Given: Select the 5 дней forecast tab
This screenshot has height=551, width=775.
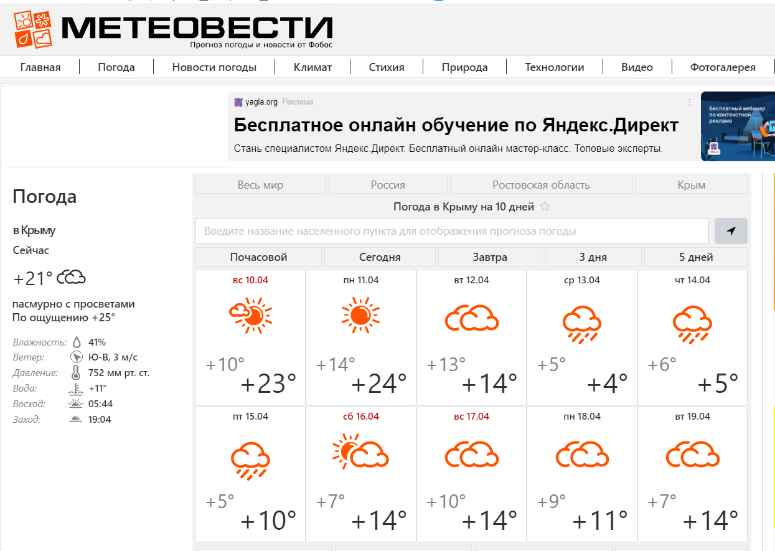Looking at the screenshot, I should tap(695, 257).
